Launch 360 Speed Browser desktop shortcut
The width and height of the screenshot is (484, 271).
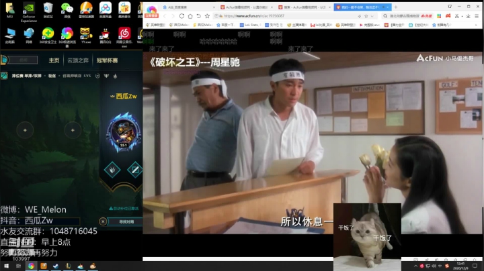click(x=67, y=38)
